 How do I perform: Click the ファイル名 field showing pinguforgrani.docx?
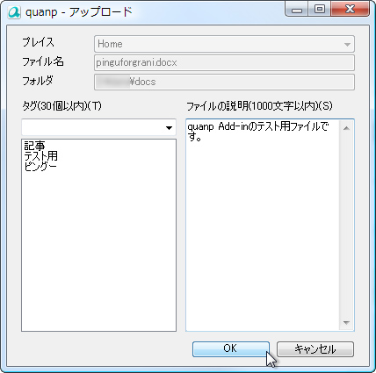(x=224, y=62)
